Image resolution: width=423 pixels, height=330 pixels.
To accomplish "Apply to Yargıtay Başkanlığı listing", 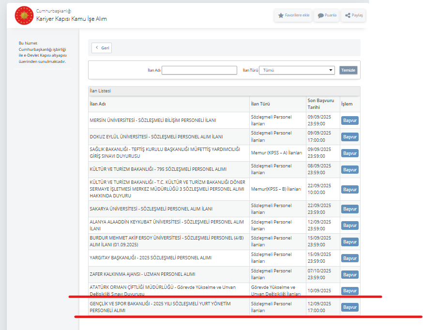I will [x=349, y=258].
